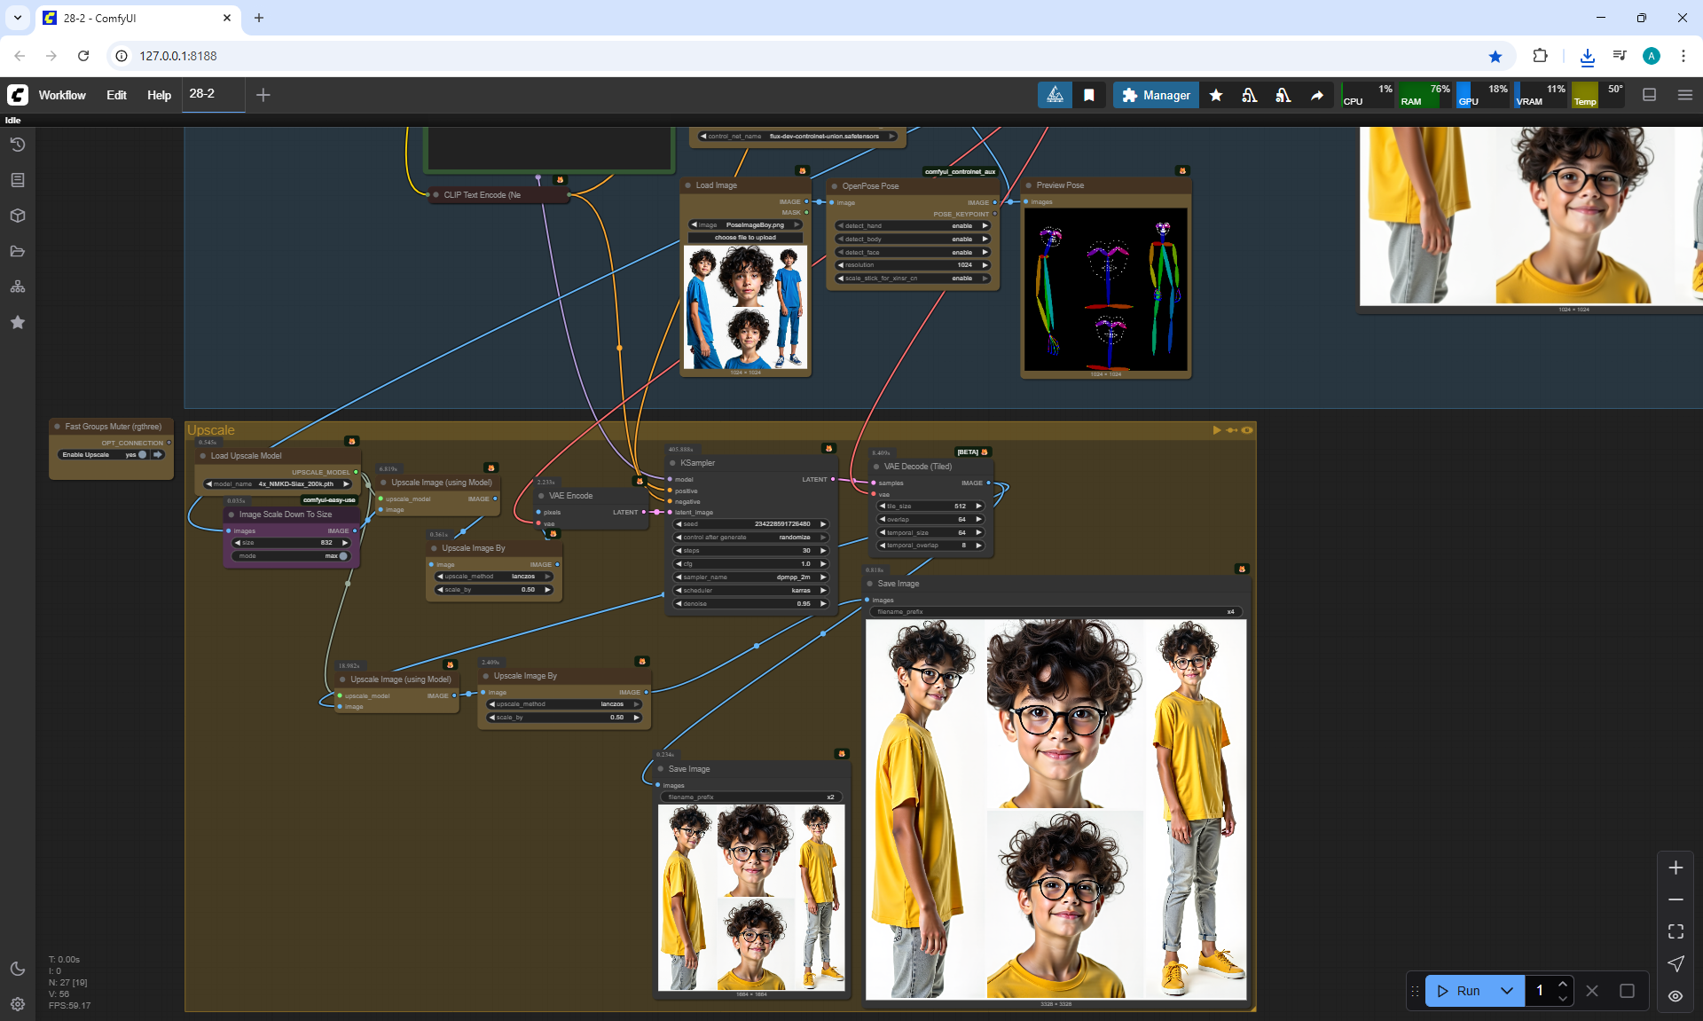Expand the Run button dropdown arrow
1703x1021 pixels.
click(x=1506, y=991)
